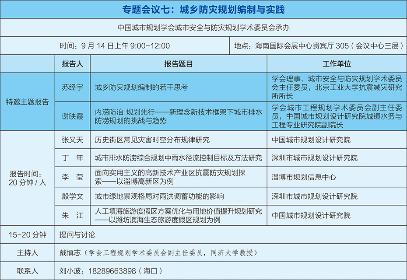Click the topic 城市绿地景观格局对雨洪调蓄功能的影响
Screen dimensions: 407x280
[x=160, y=196]
